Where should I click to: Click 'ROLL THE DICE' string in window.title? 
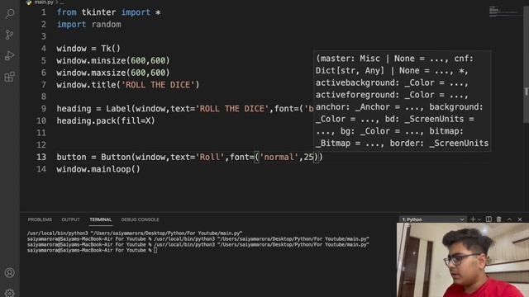(158, 85)
